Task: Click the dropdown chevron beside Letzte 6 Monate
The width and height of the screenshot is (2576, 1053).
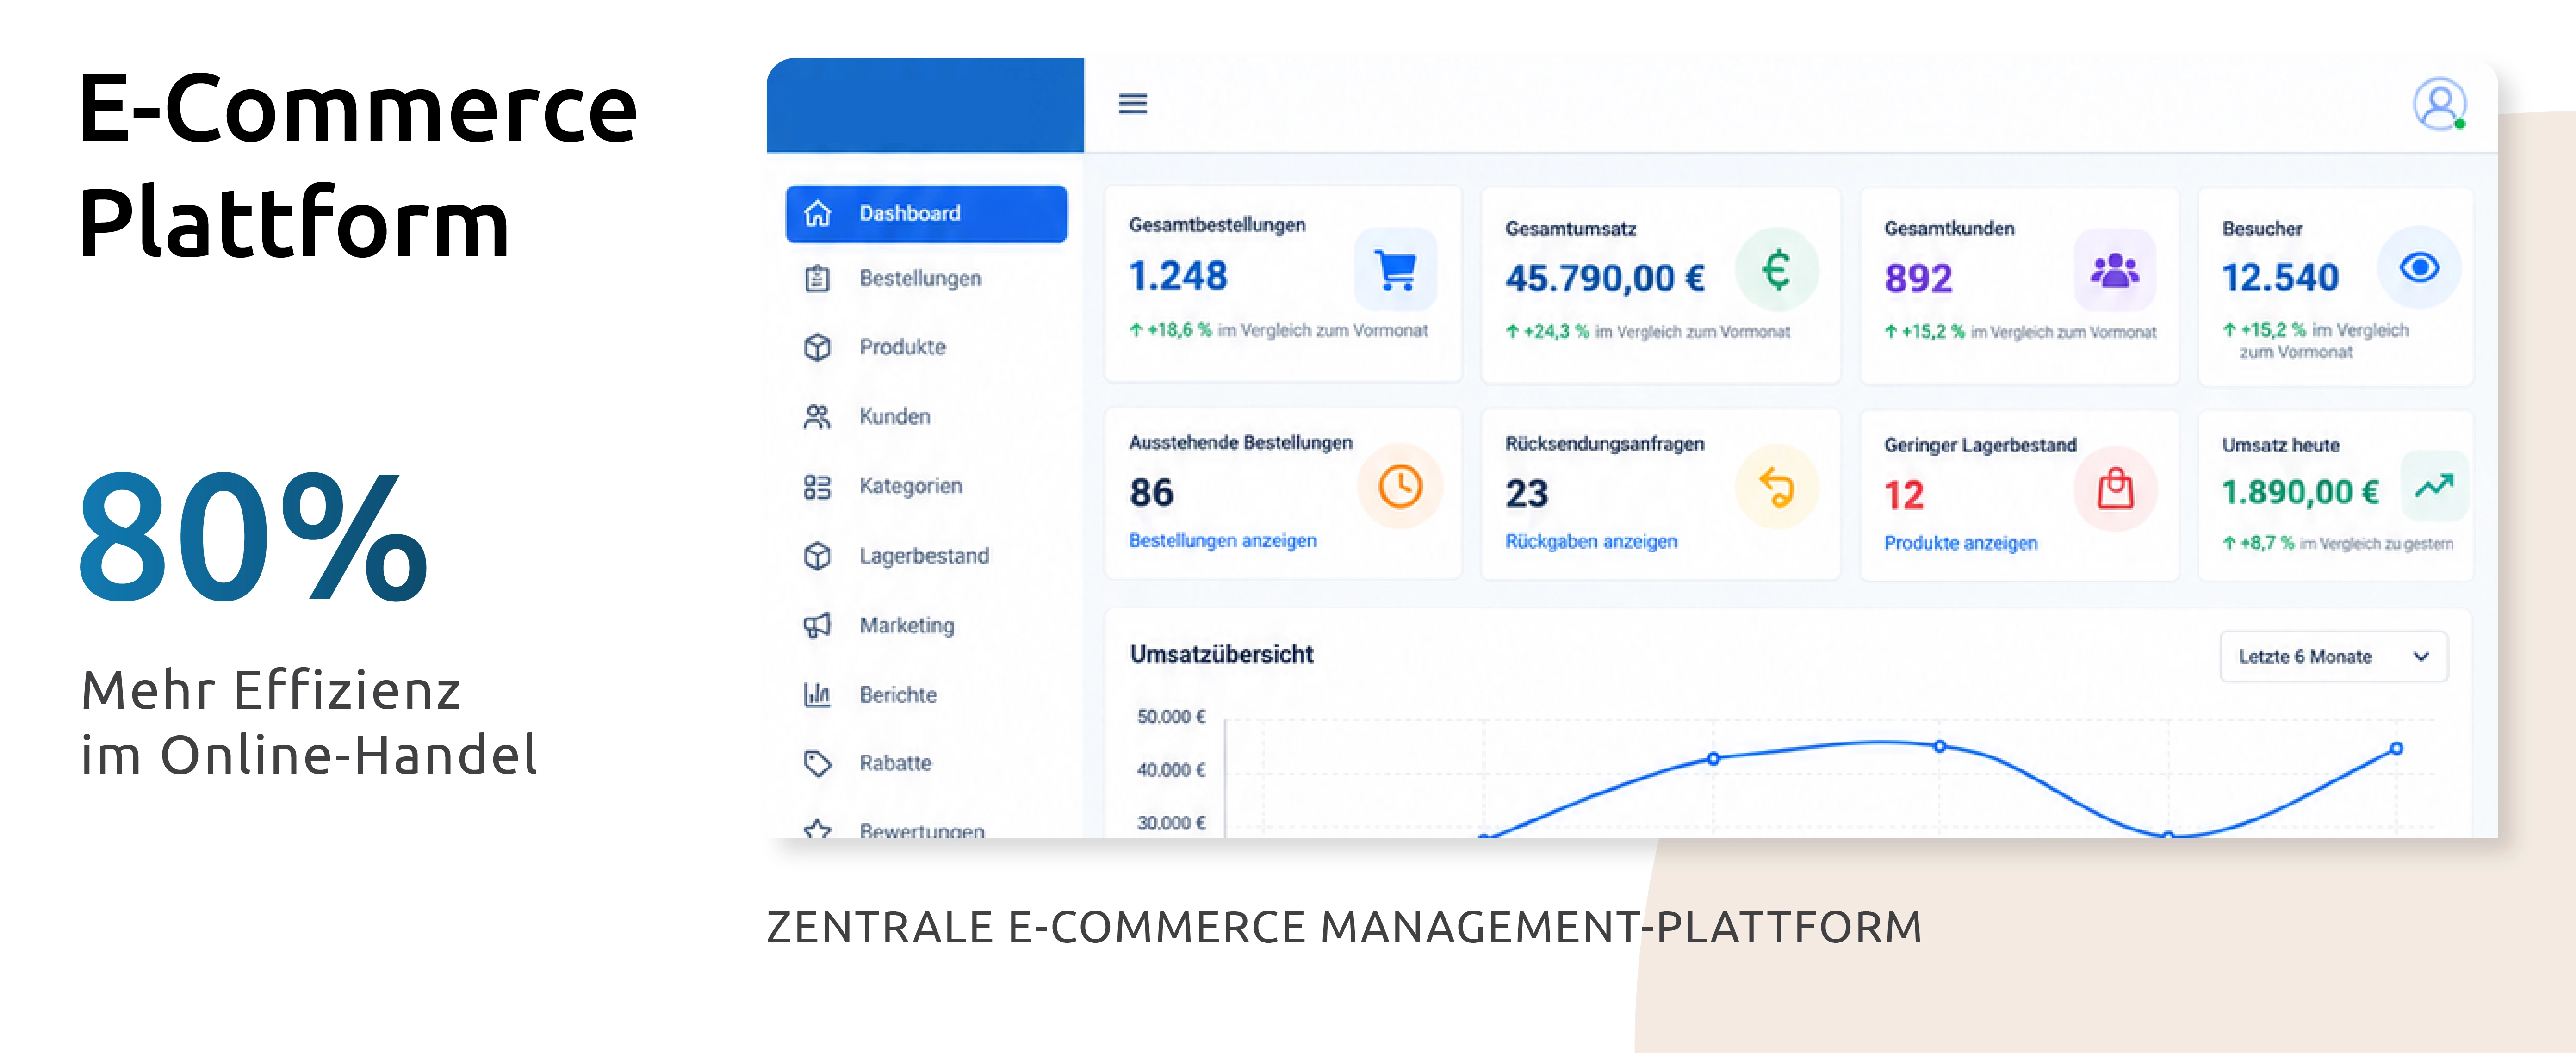Action: tap(2421, 656)
